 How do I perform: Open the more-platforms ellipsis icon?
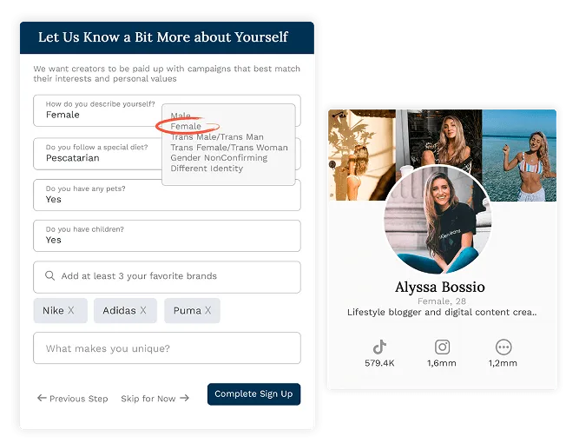503,347
